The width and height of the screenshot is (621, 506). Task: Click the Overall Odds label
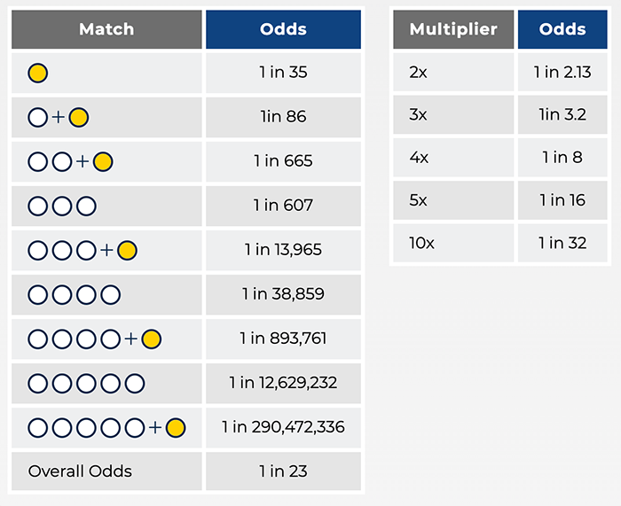click(x=80, y=471)
